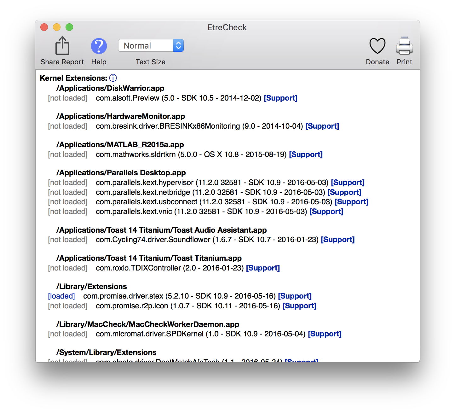Click the Text Size stepper arrows
The width and height of the screenshot is (455, 413).
tap(178, 45)
